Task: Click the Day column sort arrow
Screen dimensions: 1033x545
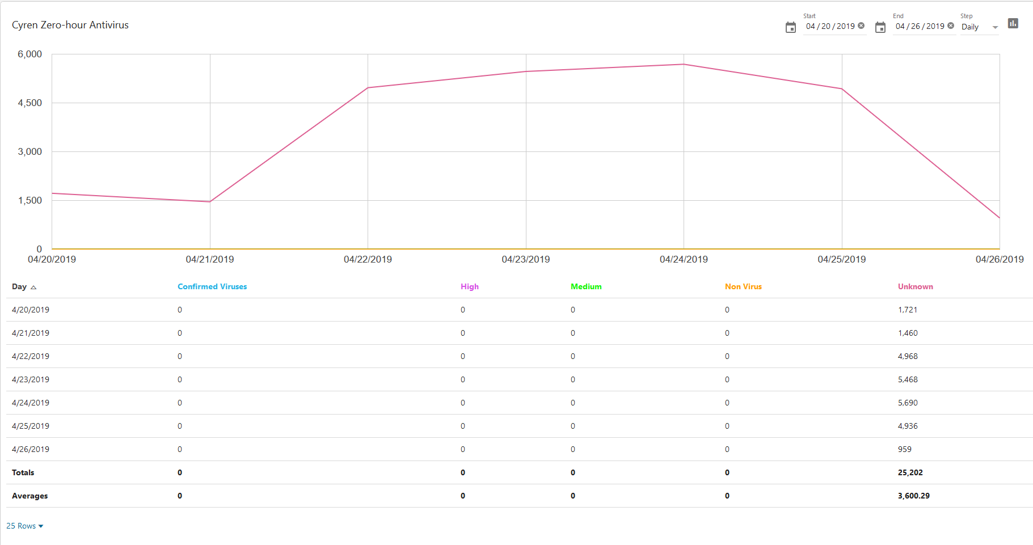Action: tap(33, 288)
